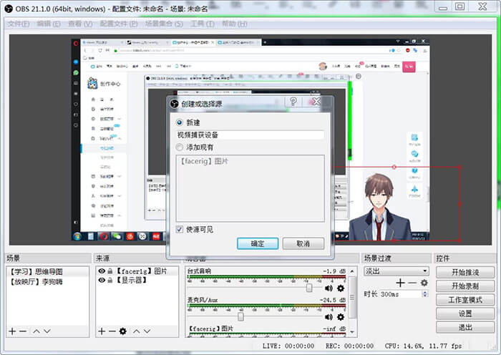Remove the selected scene with the minus icon

(23, 331)
